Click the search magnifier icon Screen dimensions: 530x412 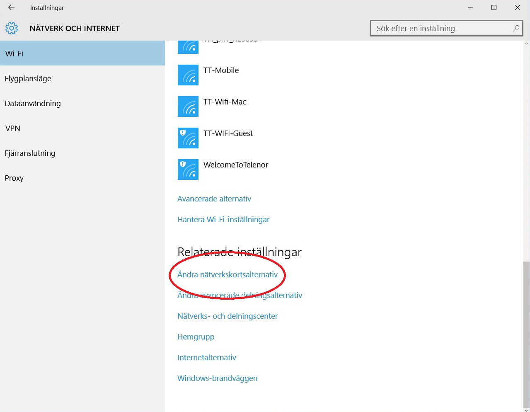pyautogui.click(x=515, y=28)
